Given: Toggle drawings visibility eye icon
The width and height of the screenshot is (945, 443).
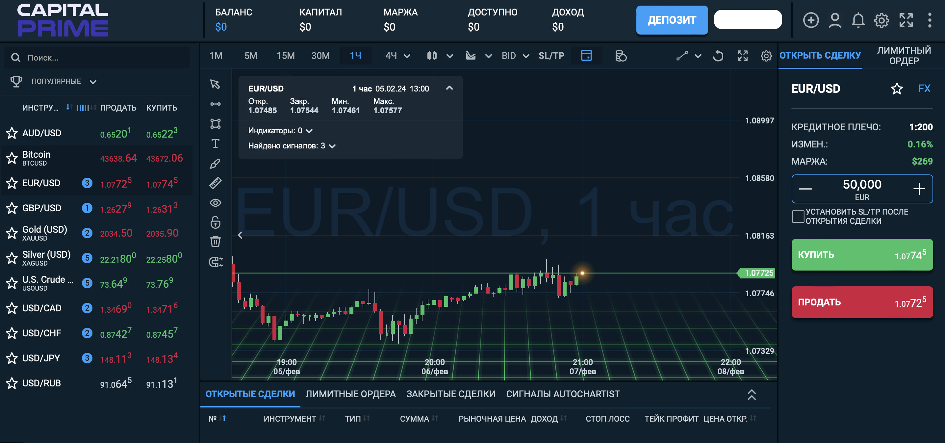Looking at the screenshot, I should (x=215, y=203).
